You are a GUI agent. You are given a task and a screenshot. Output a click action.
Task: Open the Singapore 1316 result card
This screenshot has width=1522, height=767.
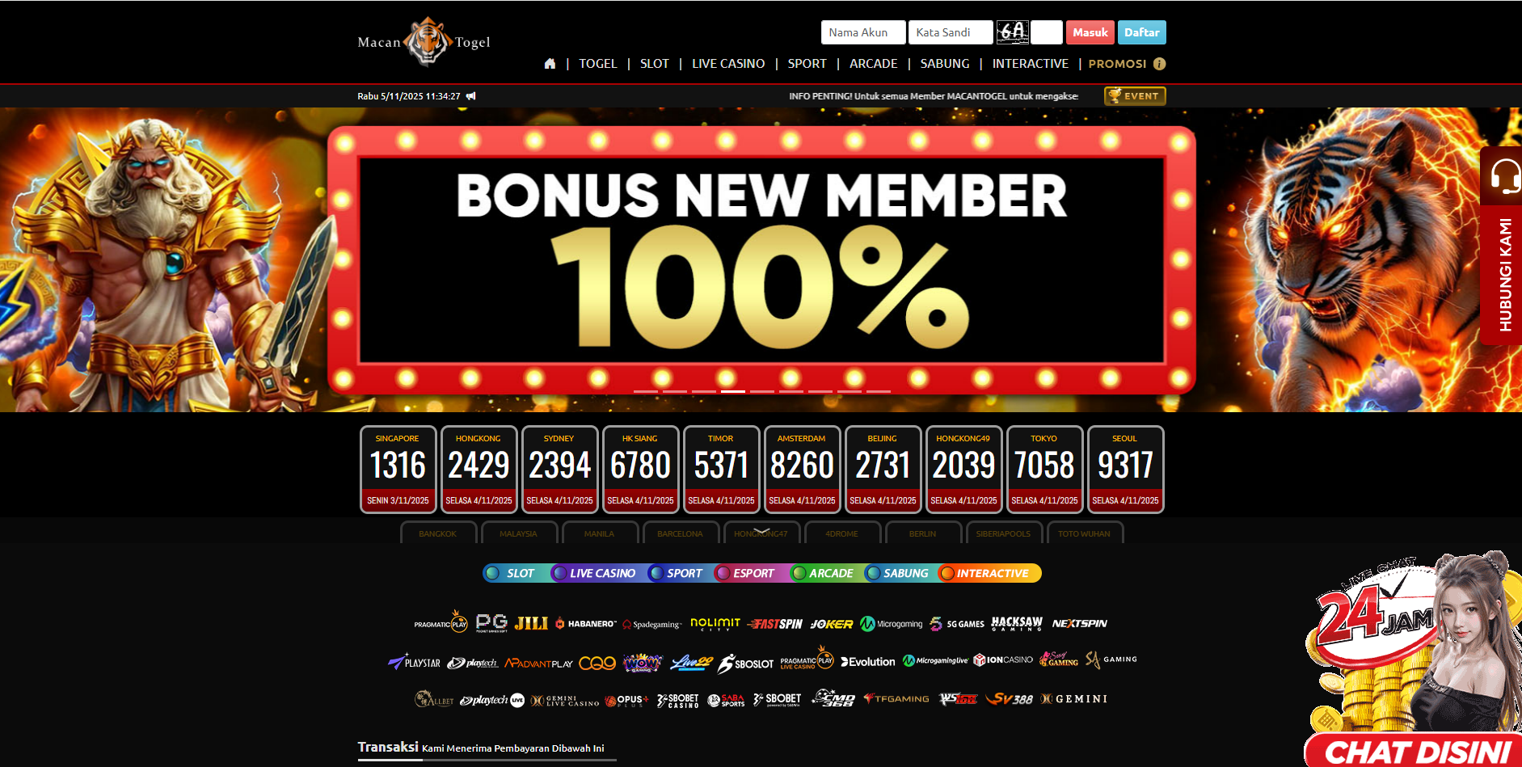(x=398, y=470)
